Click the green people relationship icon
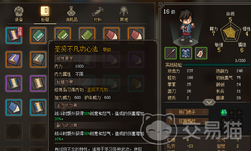Image resolution: width=251 pixels, height=151 pixels. (224, 112)
